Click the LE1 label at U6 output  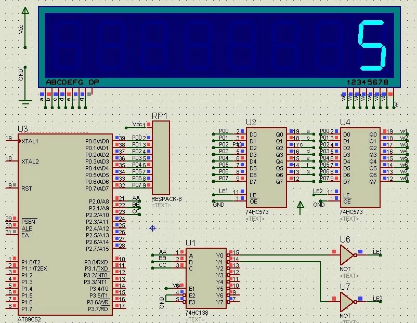click(377, 251)
